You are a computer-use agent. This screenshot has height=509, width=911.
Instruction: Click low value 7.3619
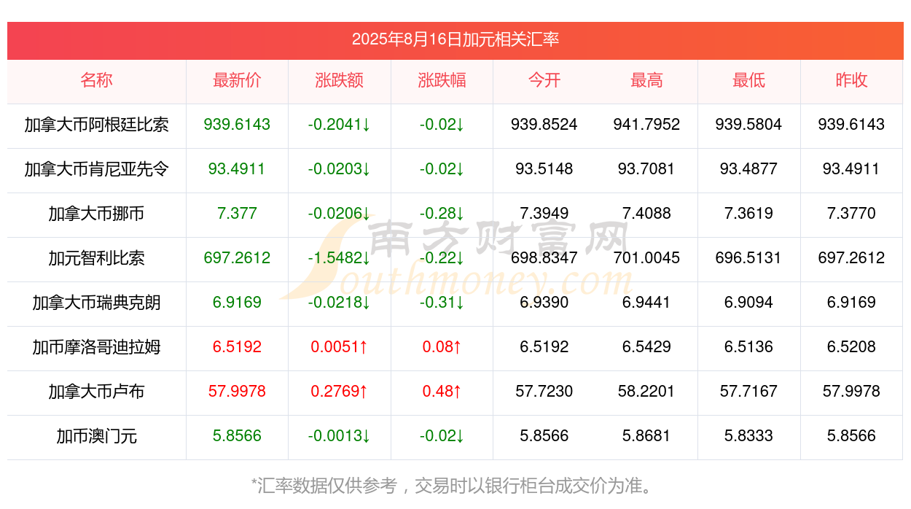pyautogui.click(x=749, y=214)
